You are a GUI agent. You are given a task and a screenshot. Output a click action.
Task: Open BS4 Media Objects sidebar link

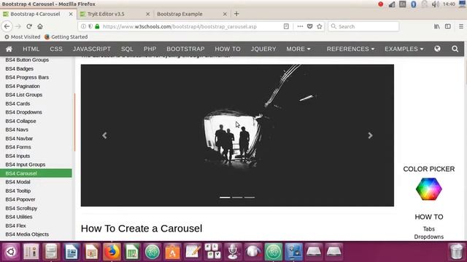pos(27,234)
